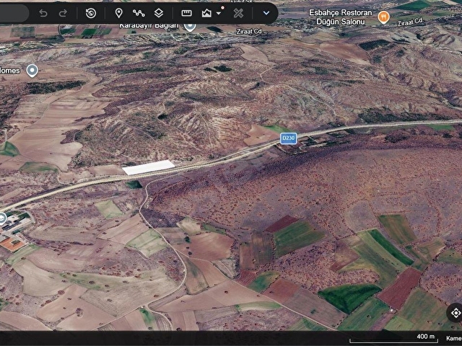Viewport: 462px width, 346px height.
Task: Select the ruler measure tool
Action: [186, 13]
